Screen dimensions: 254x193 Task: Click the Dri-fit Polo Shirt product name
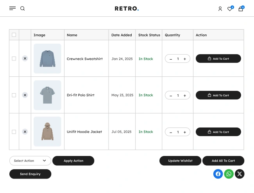pos(80,95)
